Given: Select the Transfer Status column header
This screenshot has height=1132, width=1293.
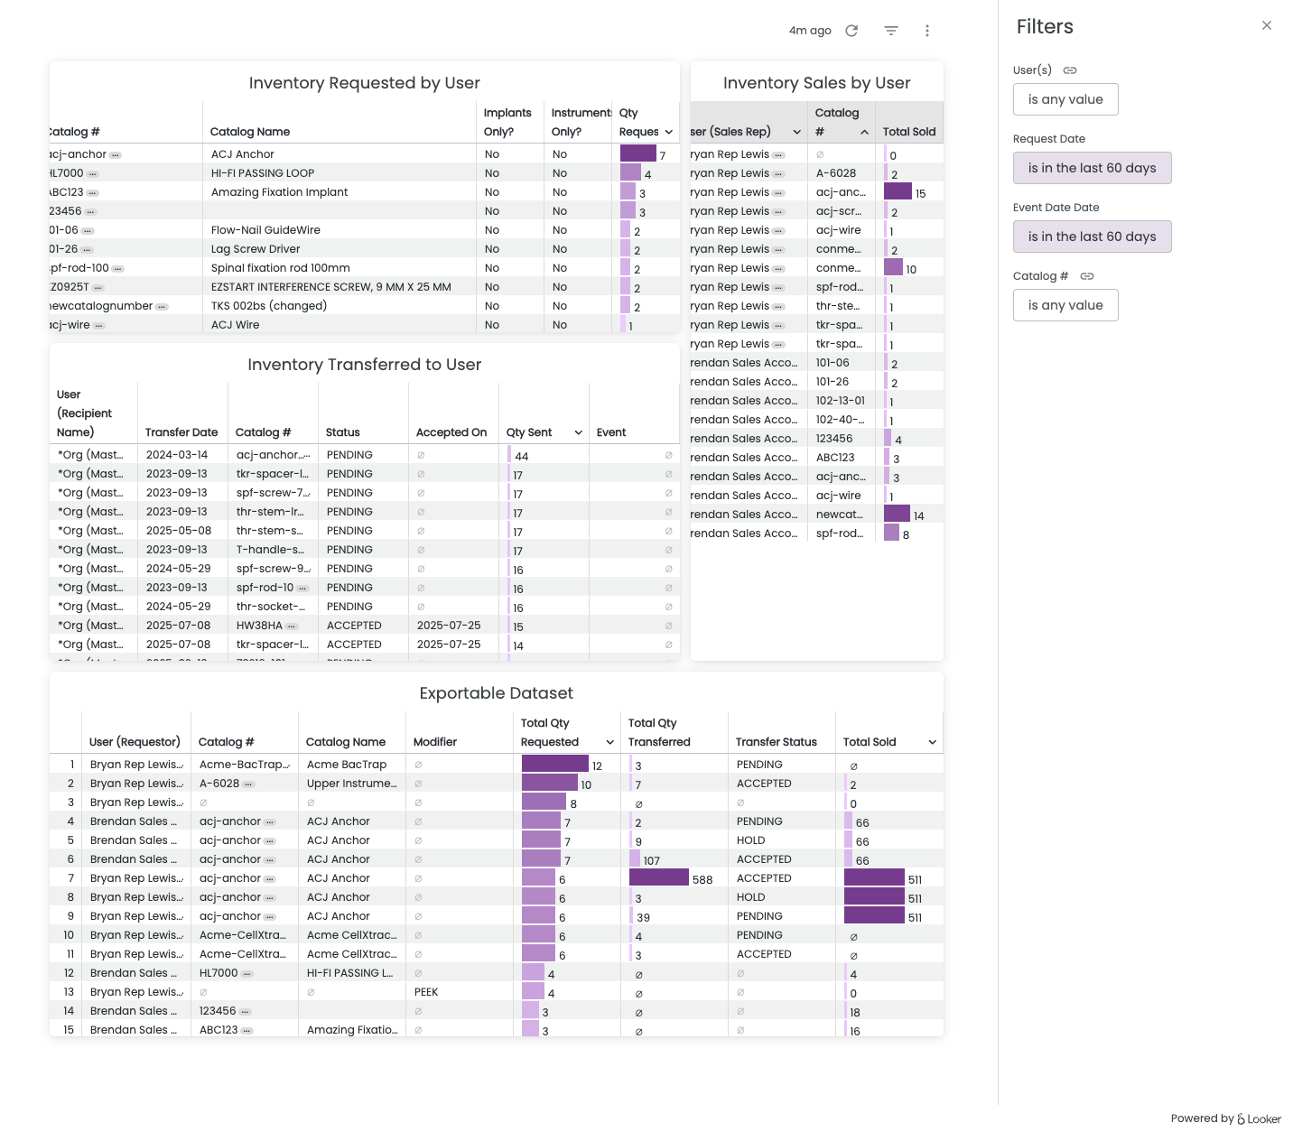Looking at the screenshot, I should pyautogui.click(x=776, y=742).
